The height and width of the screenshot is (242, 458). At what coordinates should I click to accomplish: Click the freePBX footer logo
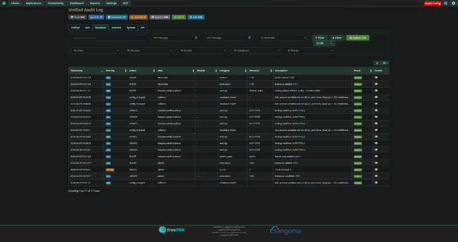coord(171,230)
